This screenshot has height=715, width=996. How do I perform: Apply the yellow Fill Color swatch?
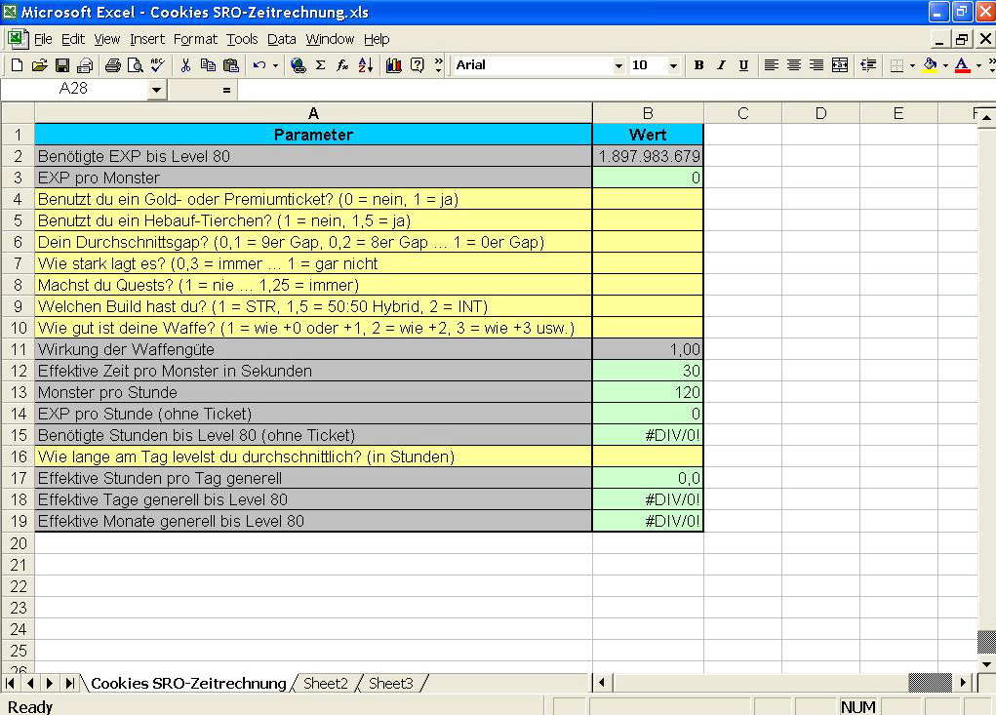pyautogui.click(x=930, y=65)
